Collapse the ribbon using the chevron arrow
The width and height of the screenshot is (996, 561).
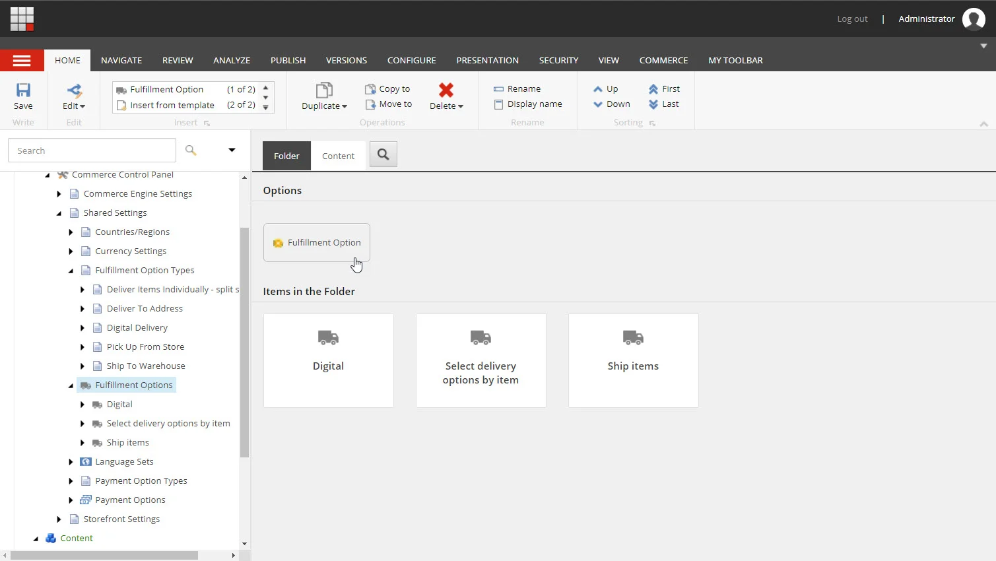(x=983, y=124)
